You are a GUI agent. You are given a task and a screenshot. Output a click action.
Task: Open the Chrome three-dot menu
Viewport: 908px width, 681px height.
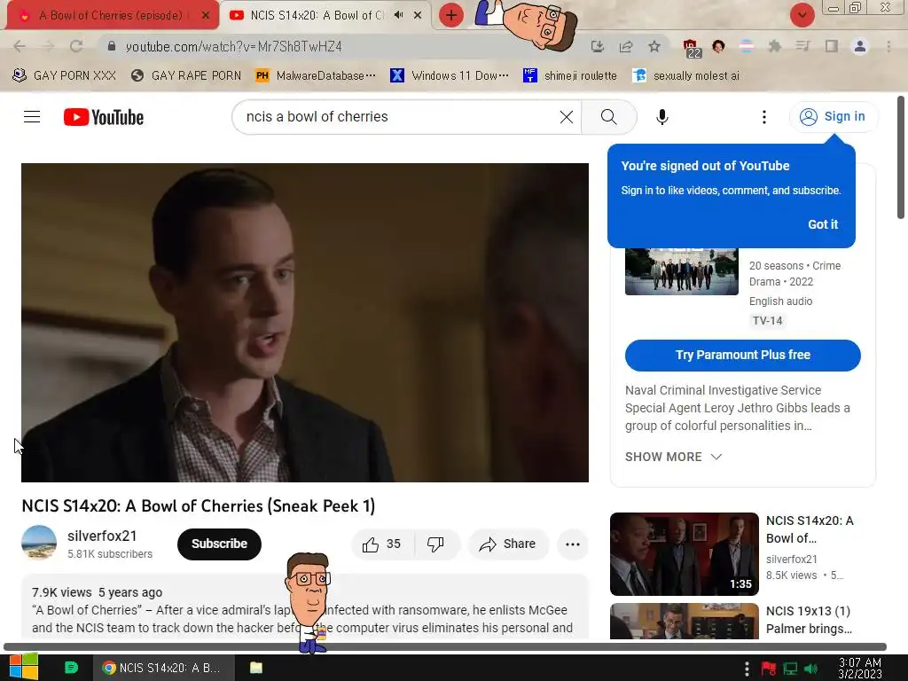pos(888,46)
